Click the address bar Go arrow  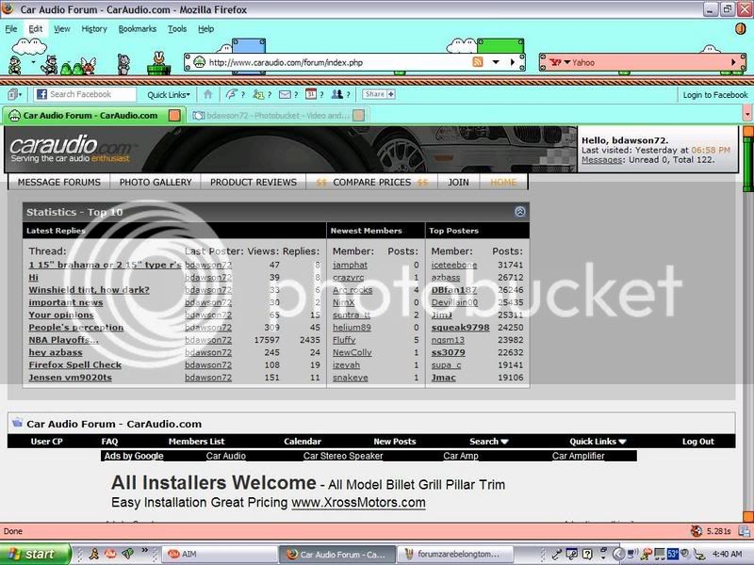[513, 62]
